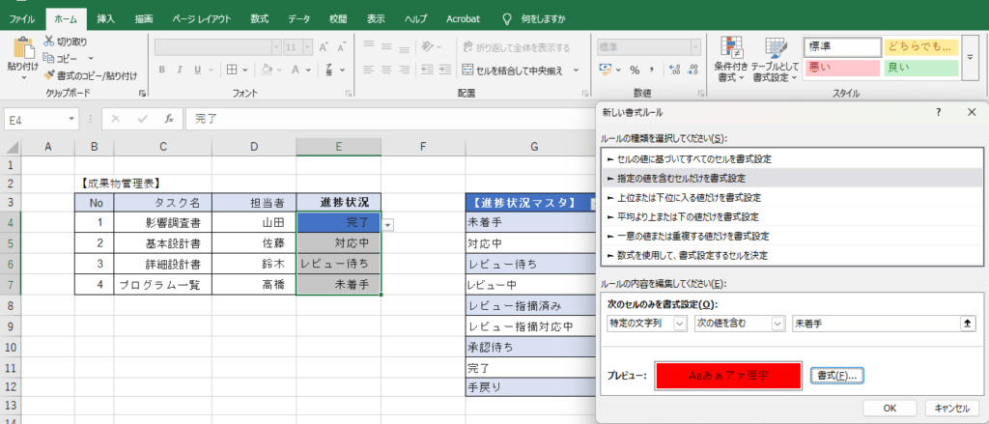Open the 特定の文字列 dropdown in rule dialog
Viewport: 989px width, 424px height.
tap(680, 324)
